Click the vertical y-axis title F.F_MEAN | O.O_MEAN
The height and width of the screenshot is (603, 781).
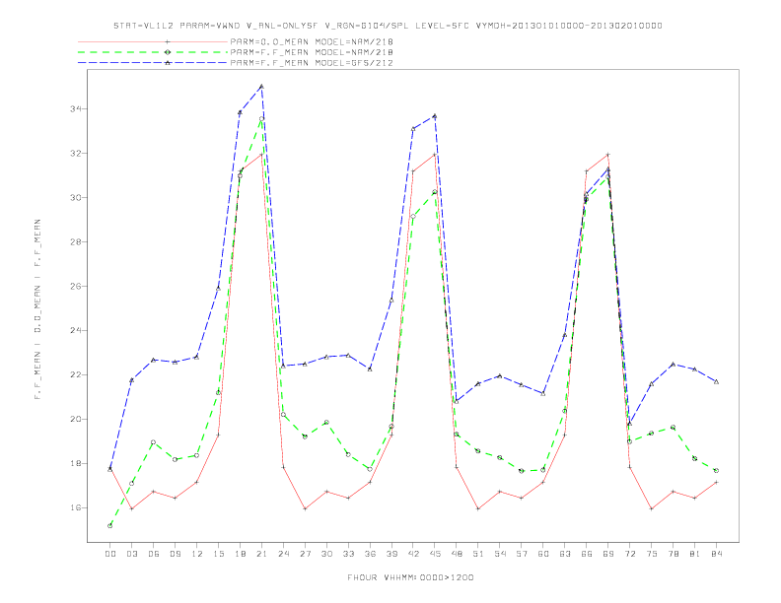(x=37, y=309)
